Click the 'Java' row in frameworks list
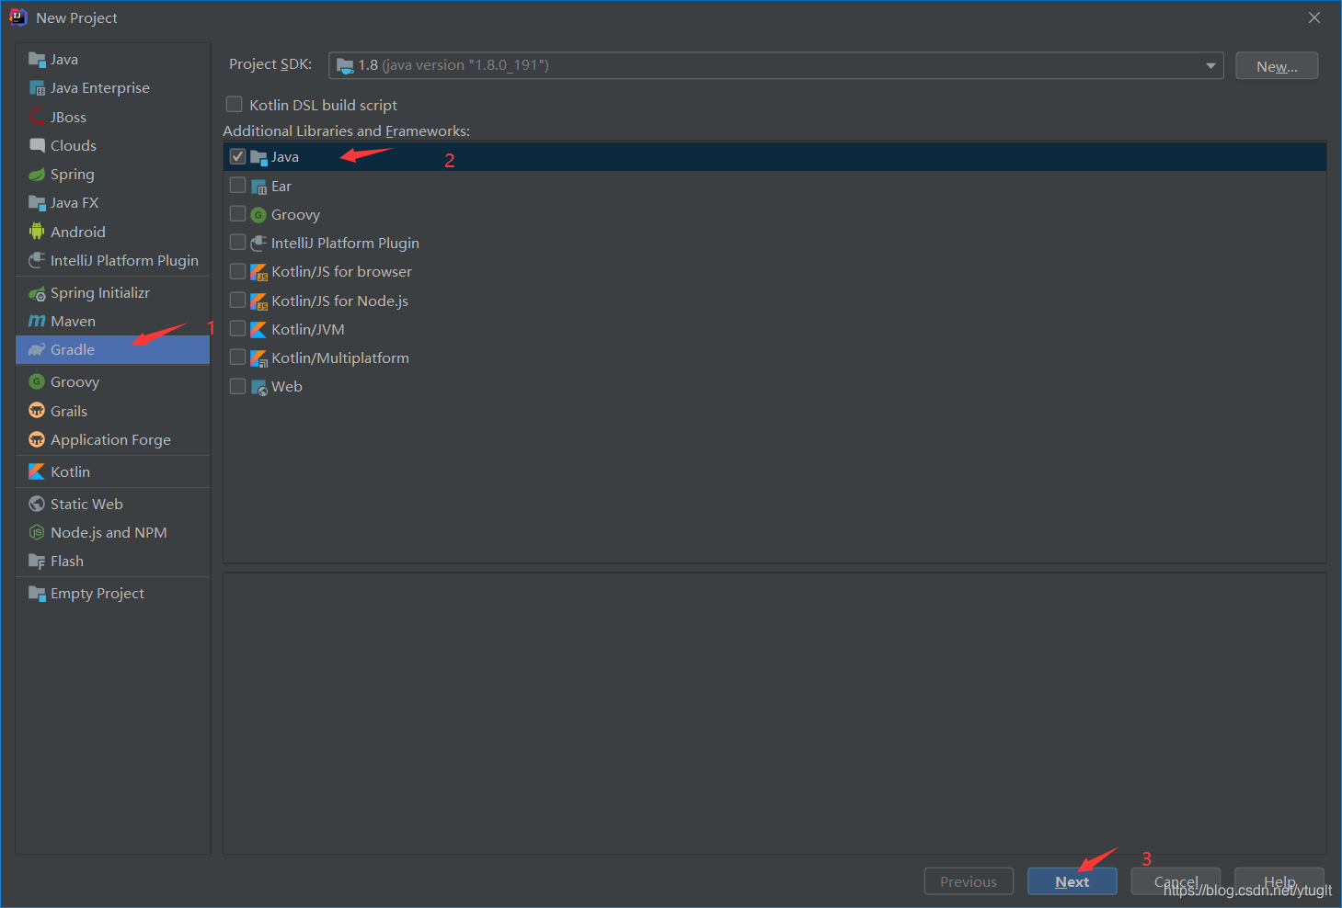This screenshot has height=908, width=1342. coord(774,156)
